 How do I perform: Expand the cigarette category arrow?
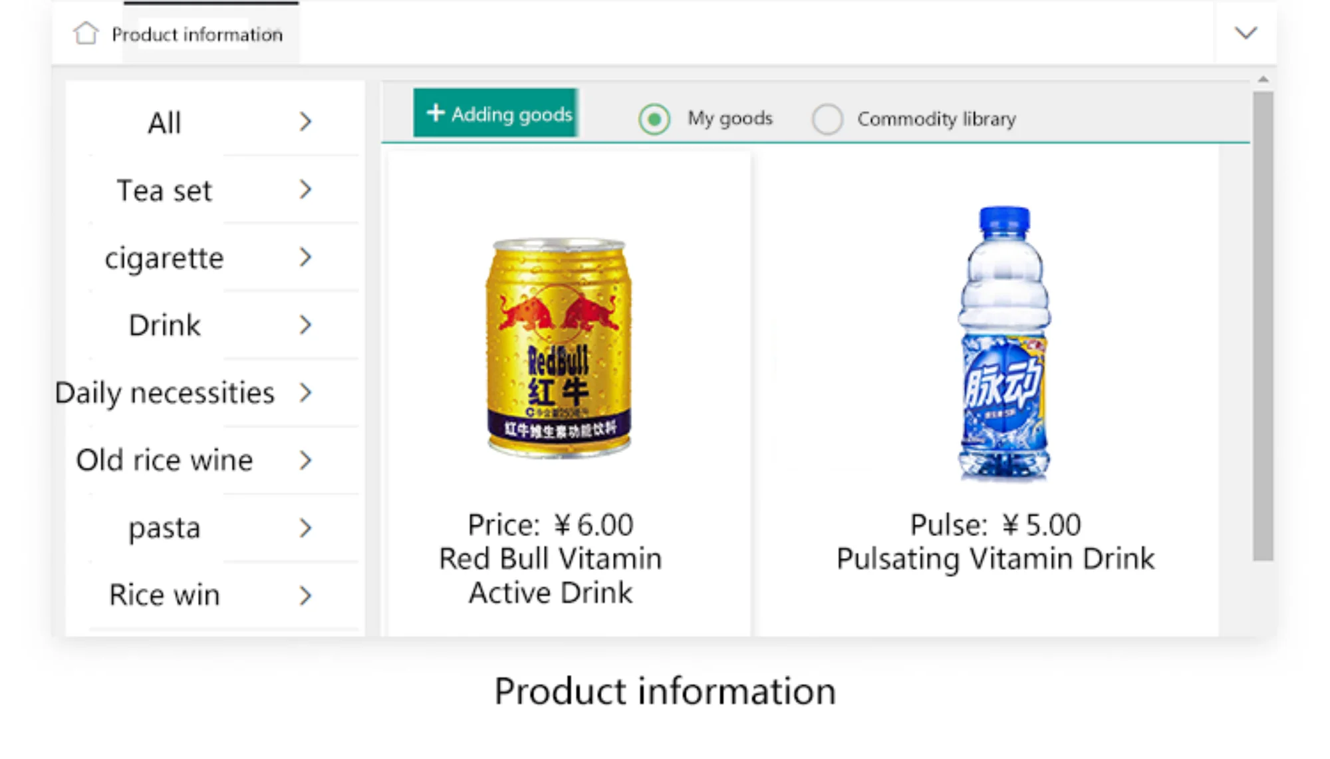point(305,257)
